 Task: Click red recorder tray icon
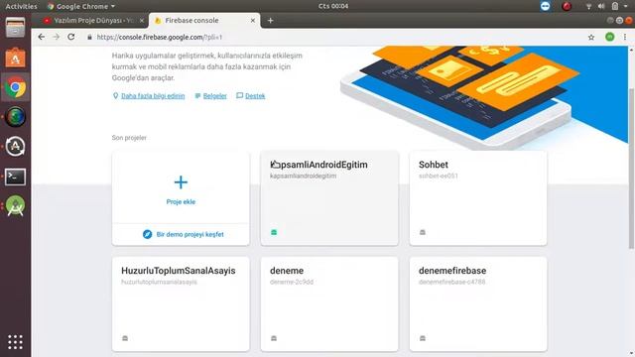[567, 6]
